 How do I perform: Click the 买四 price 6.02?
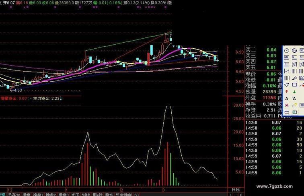tap(271, 62)
